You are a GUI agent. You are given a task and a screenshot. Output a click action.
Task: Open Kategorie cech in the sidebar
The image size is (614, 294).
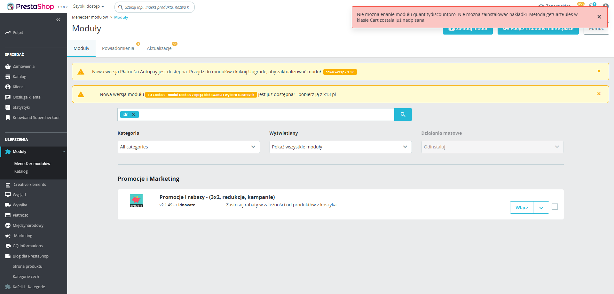click(26, 277)
